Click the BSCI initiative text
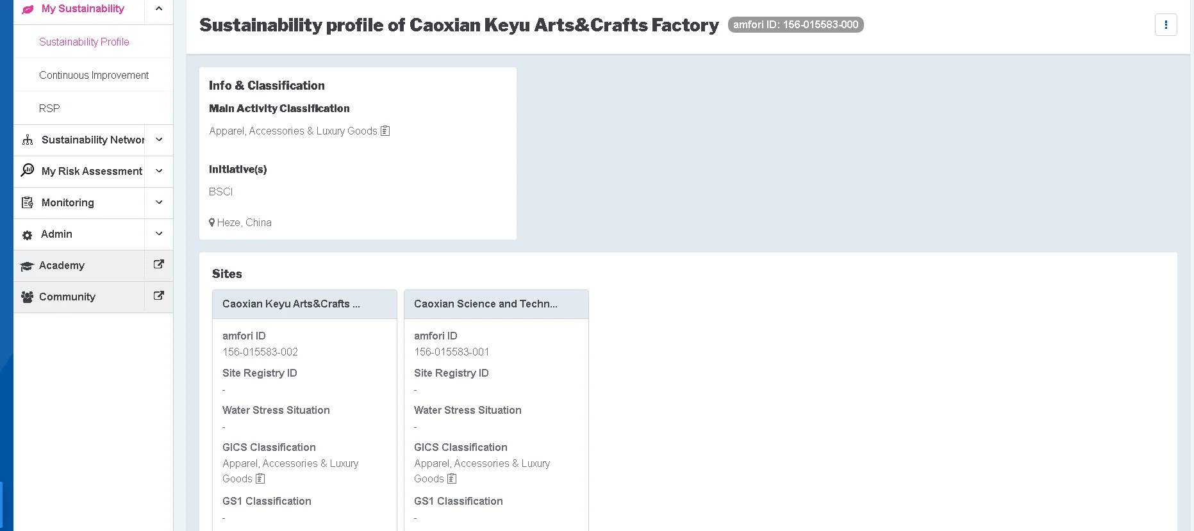The width and height of the screenshot is (1194, 531). click(220, 192)
